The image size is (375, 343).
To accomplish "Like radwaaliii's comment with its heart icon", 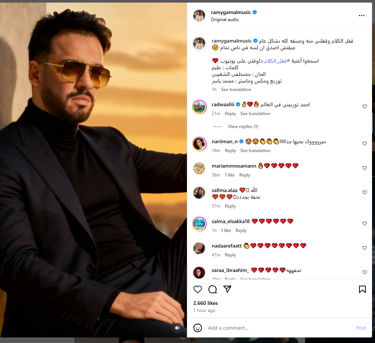I will click(x=365, y=106).
